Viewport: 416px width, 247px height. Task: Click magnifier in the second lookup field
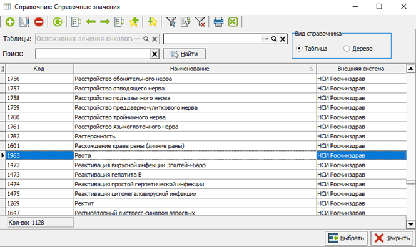(x=274, y=39)
